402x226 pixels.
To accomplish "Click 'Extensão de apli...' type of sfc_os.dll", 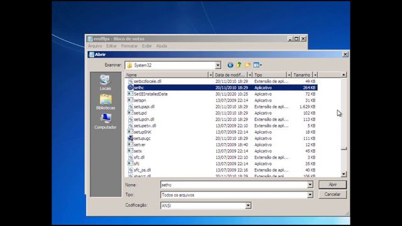I will click(271, 170).
